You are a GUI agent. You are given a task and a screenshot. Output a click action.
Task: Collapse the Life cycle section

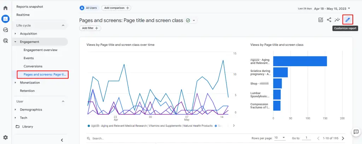(x=63, y=26)
